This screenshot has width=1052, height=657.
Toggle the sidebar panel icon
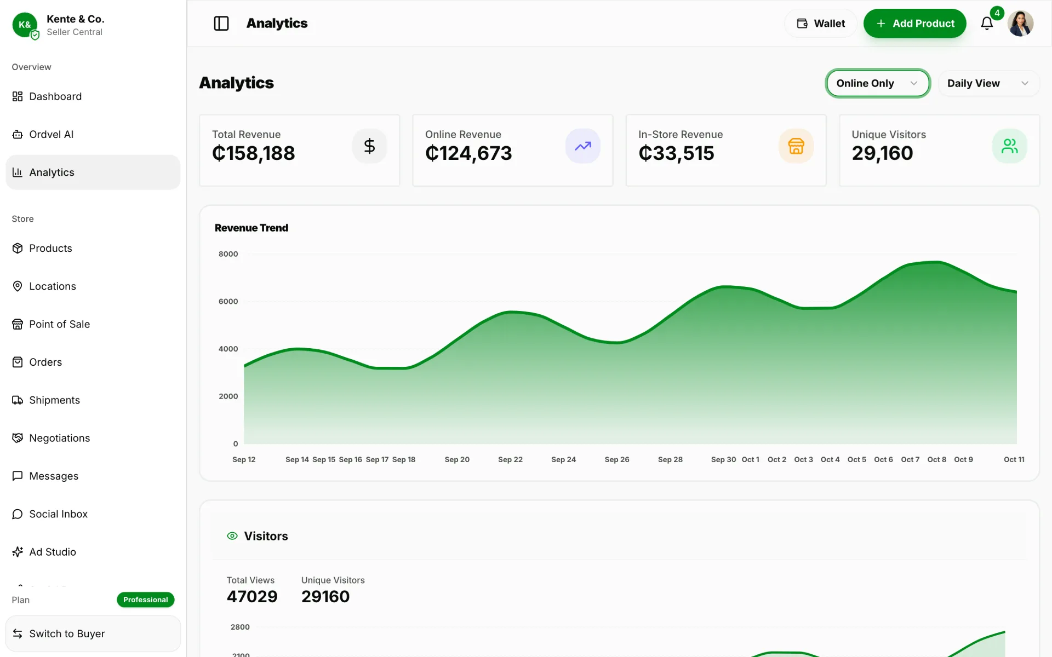(x=221, y=24)
